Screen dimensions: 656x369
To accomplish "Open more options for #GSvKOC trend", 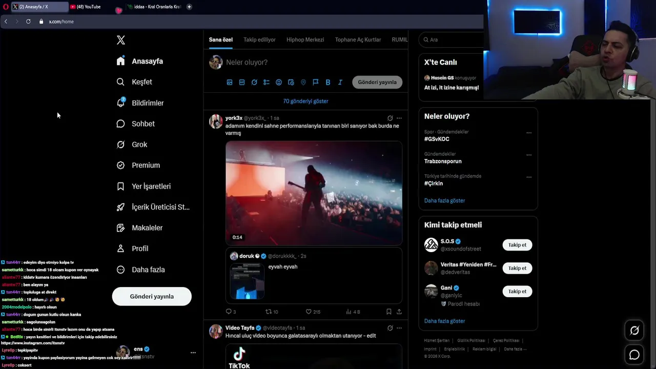I will [x=529, y=133].
